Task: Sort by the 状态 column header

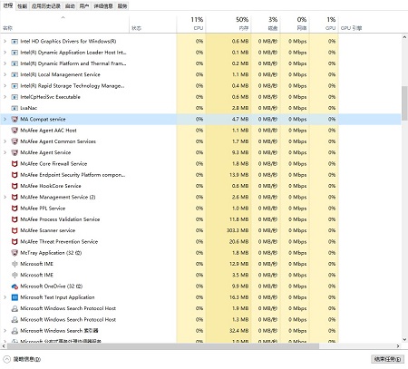Action: (153, 24)
